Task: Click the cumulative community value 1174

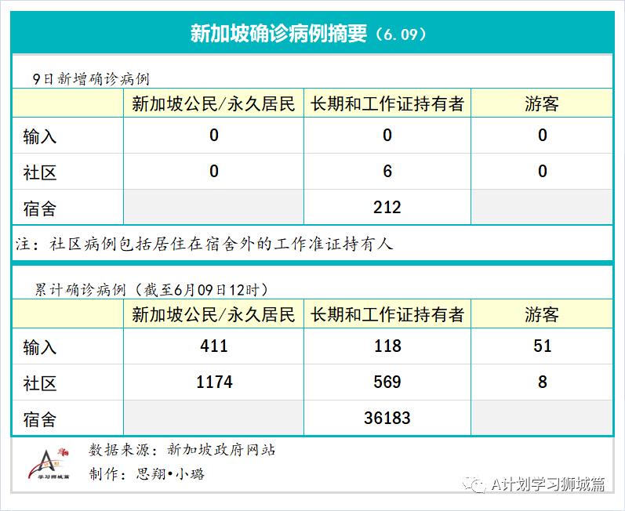Action: click(214, 382)
